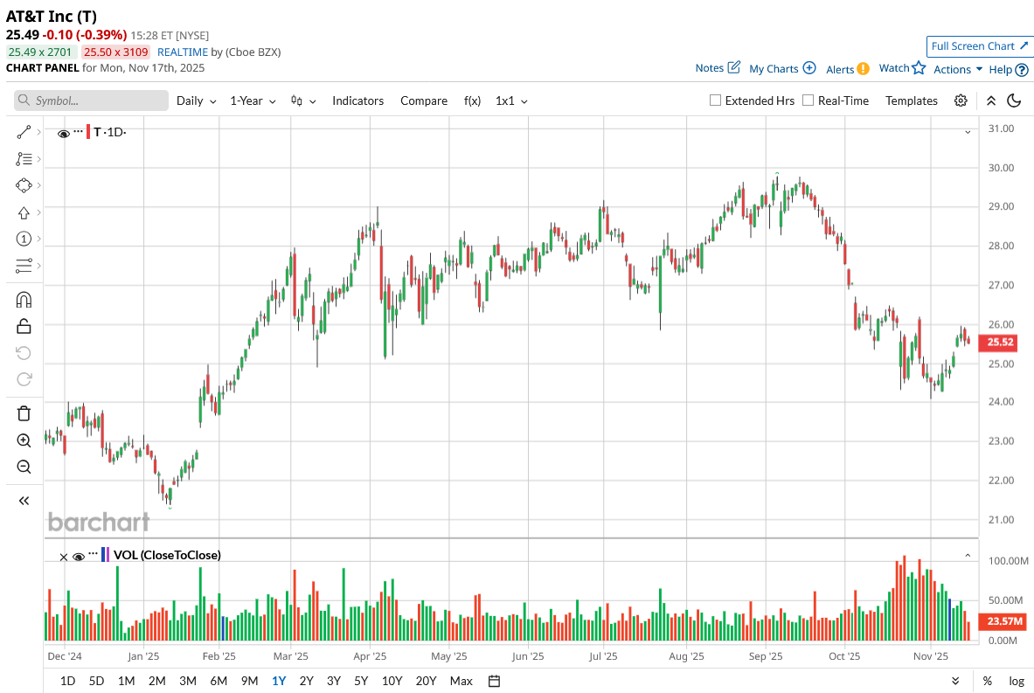
Task: Open the Full Screen Chart link
Action: 979,46
